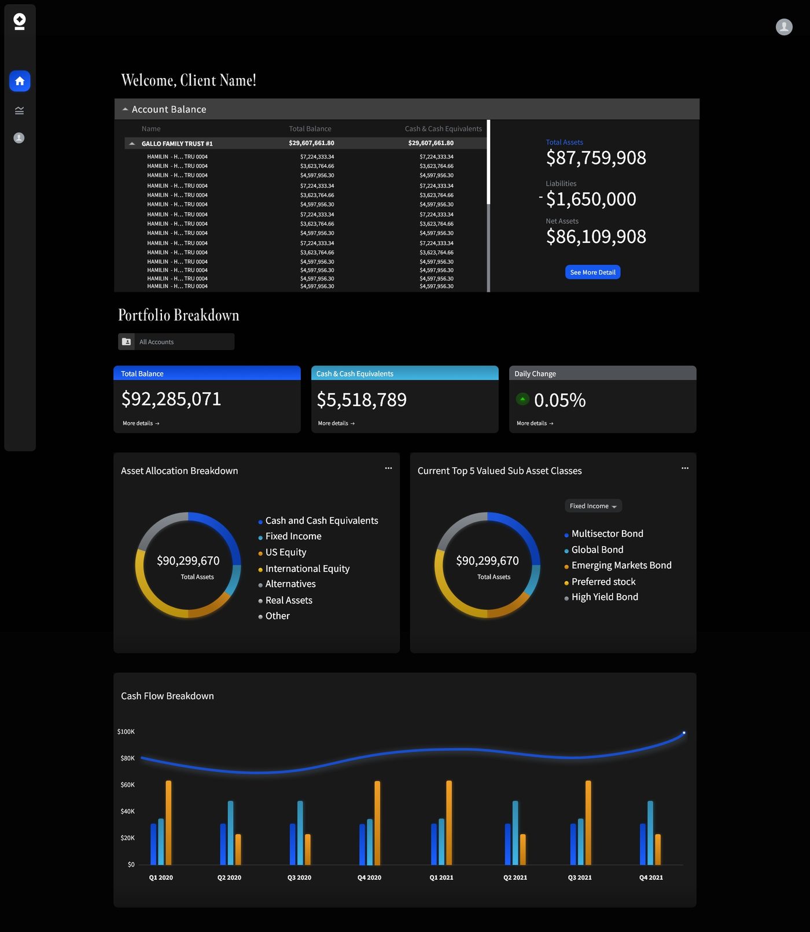Open More details under Total Balance
Viewport: 810px width, 932px height.
pos(141,423)
